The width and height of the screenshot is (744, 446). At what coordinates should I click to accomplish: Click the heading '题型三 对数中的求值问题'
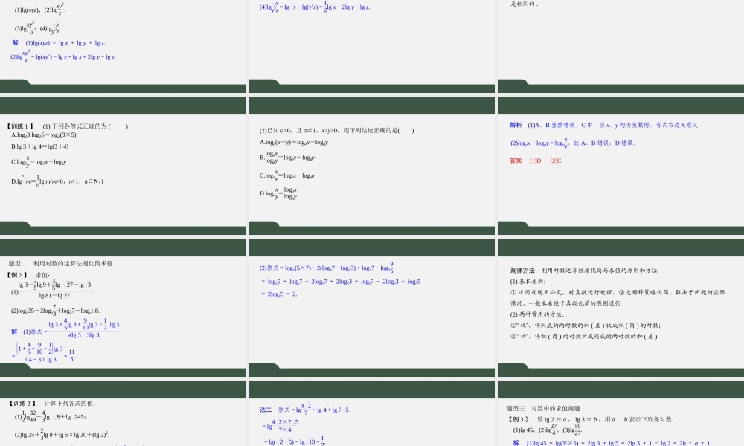[x=543, y=408]
